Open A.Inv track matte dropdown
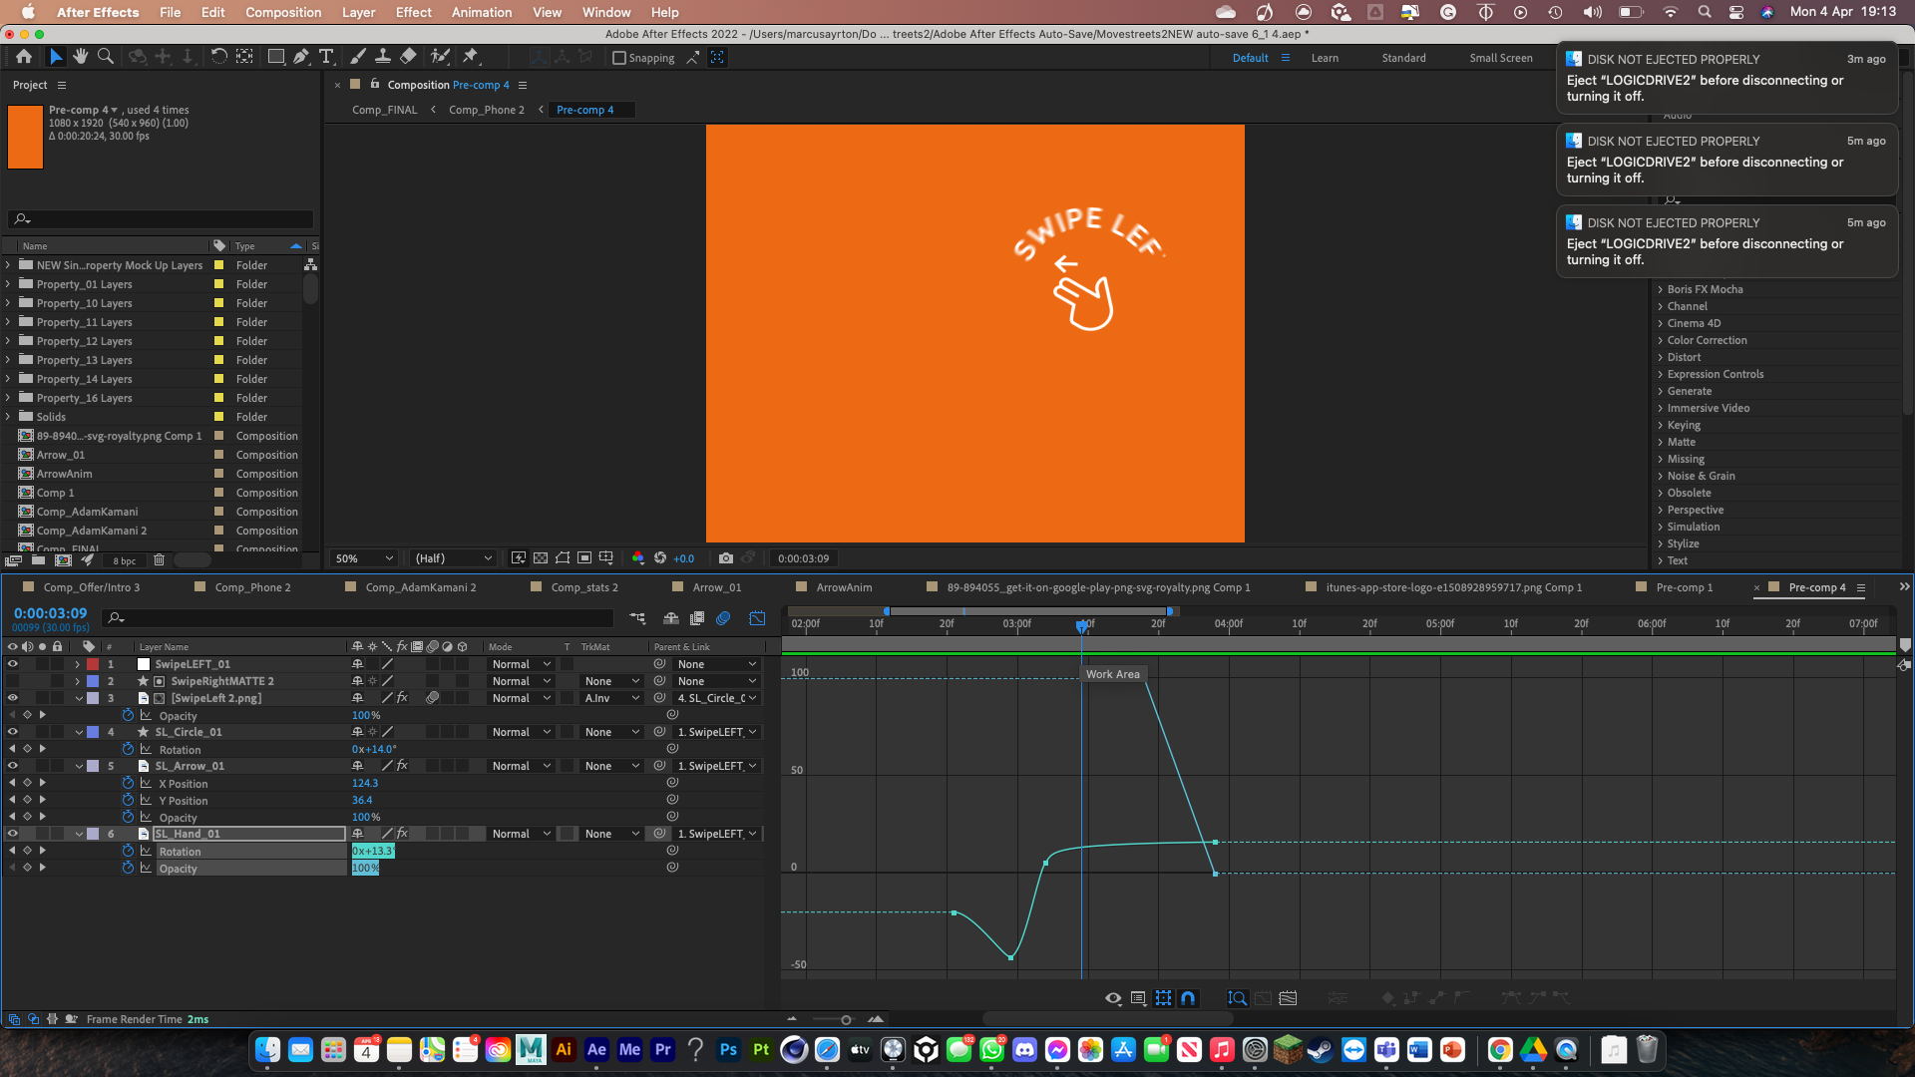 coord(611,698)
